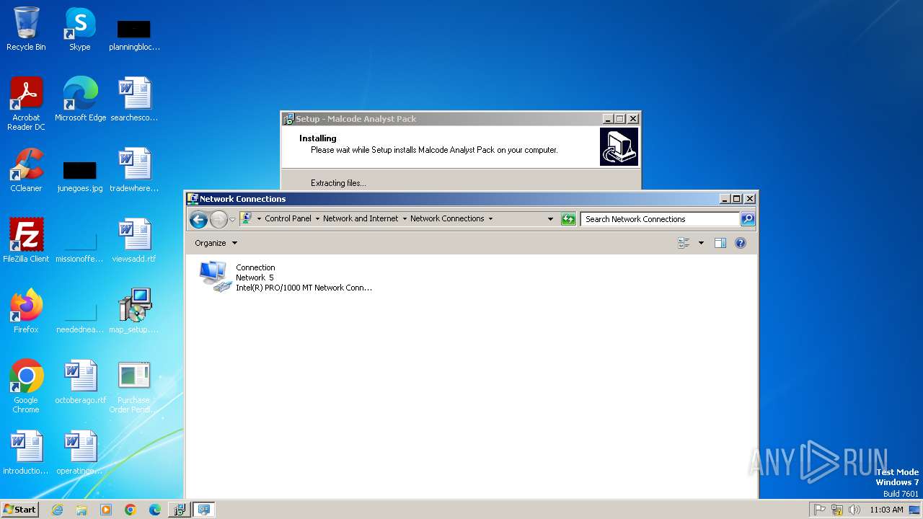The width and height of the screenshot is (923, 519).
Task: Click the Forward navigation button
Action: pos(218,219)
